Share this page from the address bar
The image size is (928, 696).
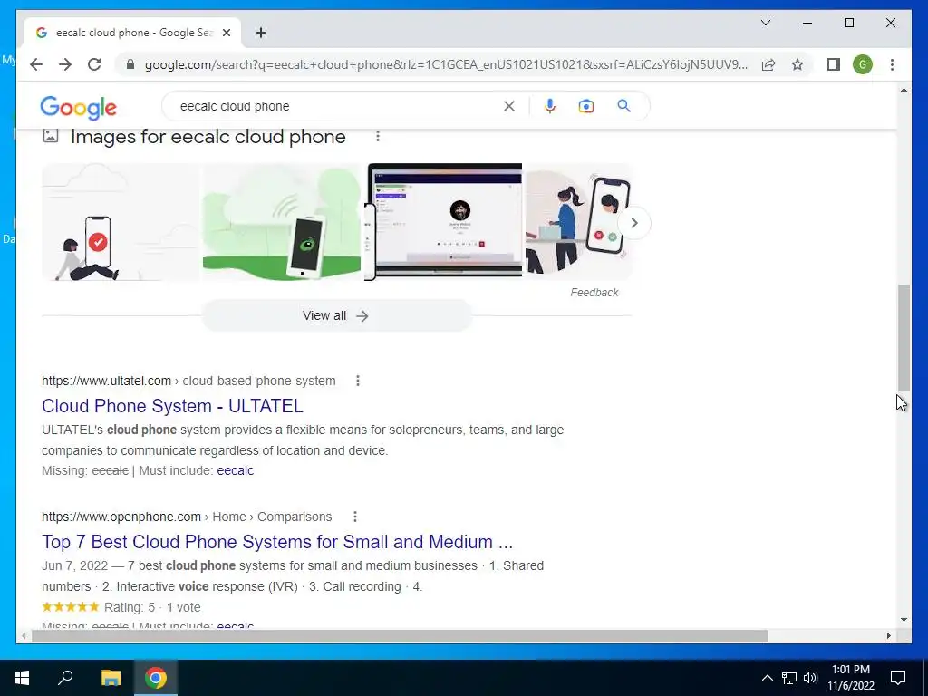pyautogui.click(x=768, y=64)
